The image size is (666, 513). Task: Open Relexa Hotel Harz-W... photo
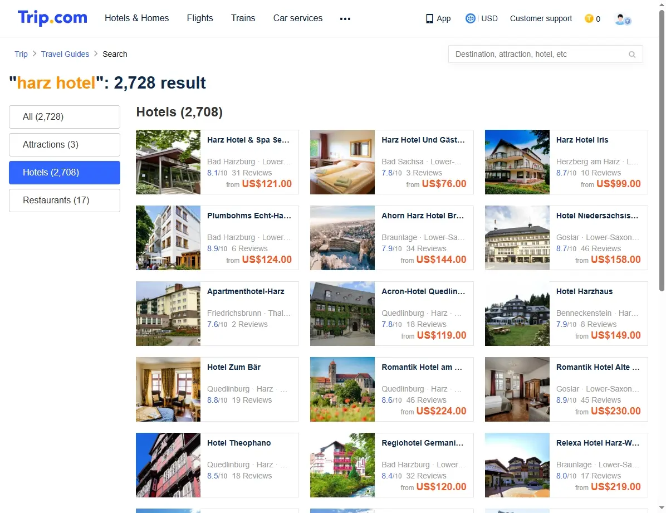(517, 465)
